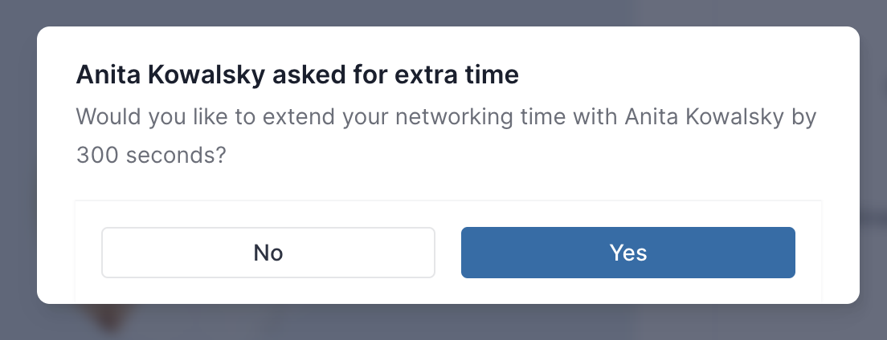Click the dark overlay above the dialog

443,12
